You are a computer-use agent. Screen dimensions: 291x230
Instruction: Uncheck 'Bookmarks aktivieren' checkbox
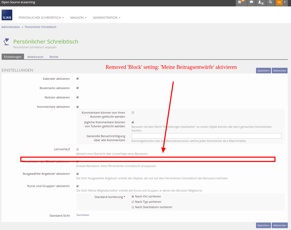77,88
